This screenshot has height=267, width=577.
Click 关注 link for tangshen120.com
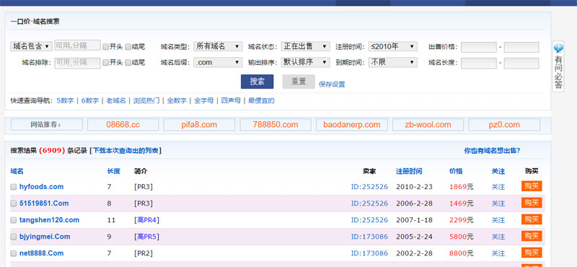[x=498, y=220]
